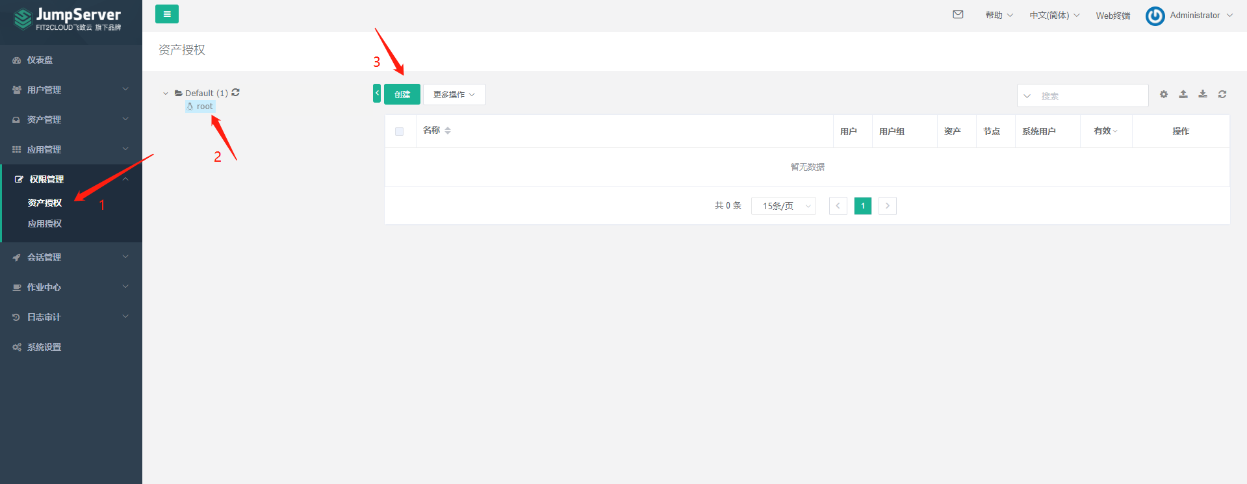Collapse the tree panel green arrow
This screenshot has width=1247, height=484.
[x=377, y=94]
